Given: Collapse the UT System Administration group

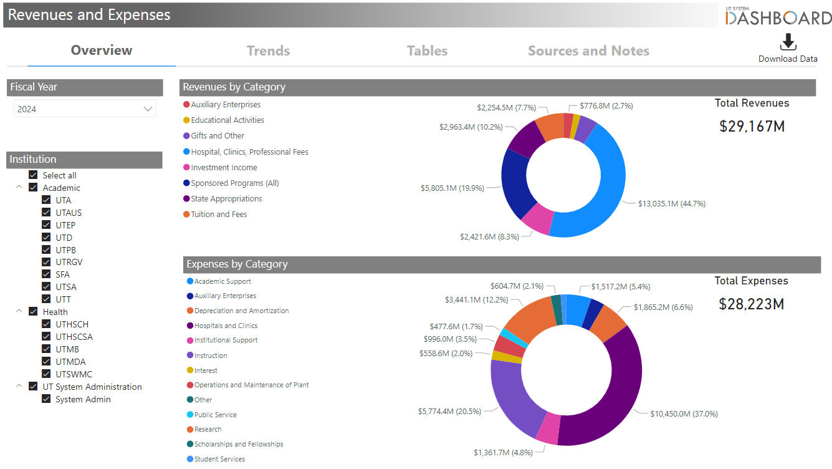Looking at the screenshot, I should pyautogui.click(x=19, y=386).
